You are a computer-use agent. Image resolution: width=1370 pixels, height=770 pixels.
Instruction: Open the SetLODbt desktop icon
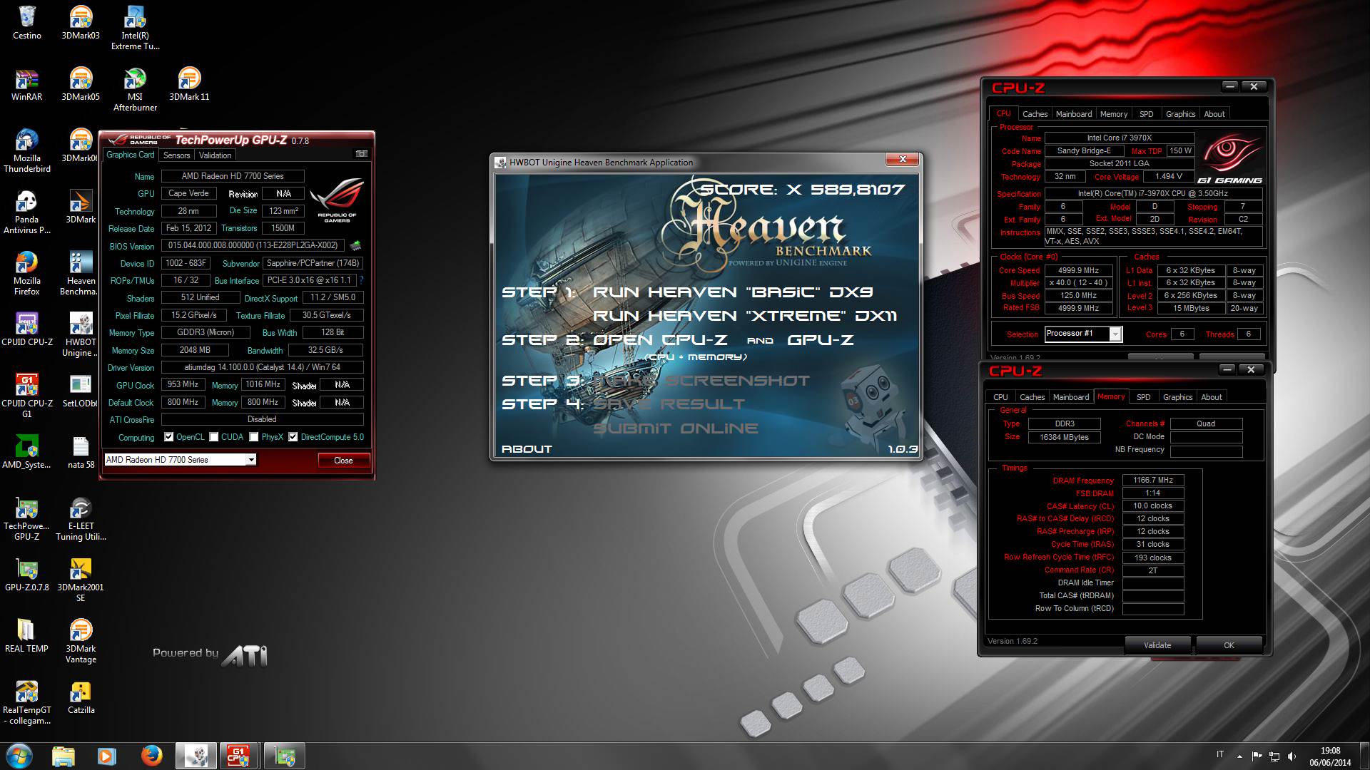(x=81, y=391)
